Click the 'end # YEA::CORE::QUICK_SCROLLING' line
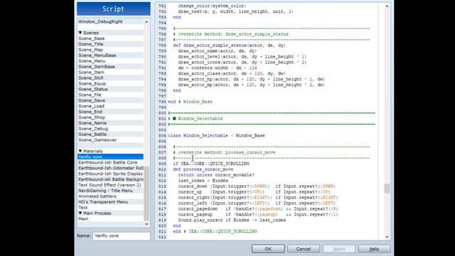Viewport: 455px width, 256px height. [x=215, y=231]
